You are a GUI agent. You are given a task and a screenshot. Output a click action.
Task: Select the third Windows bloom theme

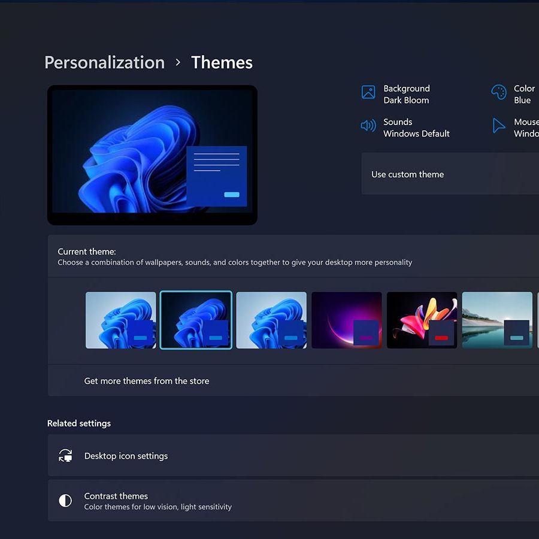tap(271, 319)
